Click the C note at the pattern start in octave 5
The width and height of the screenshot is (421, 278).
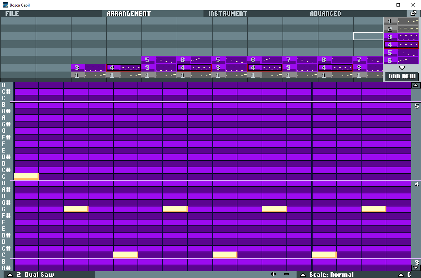[x=26, y=176]
